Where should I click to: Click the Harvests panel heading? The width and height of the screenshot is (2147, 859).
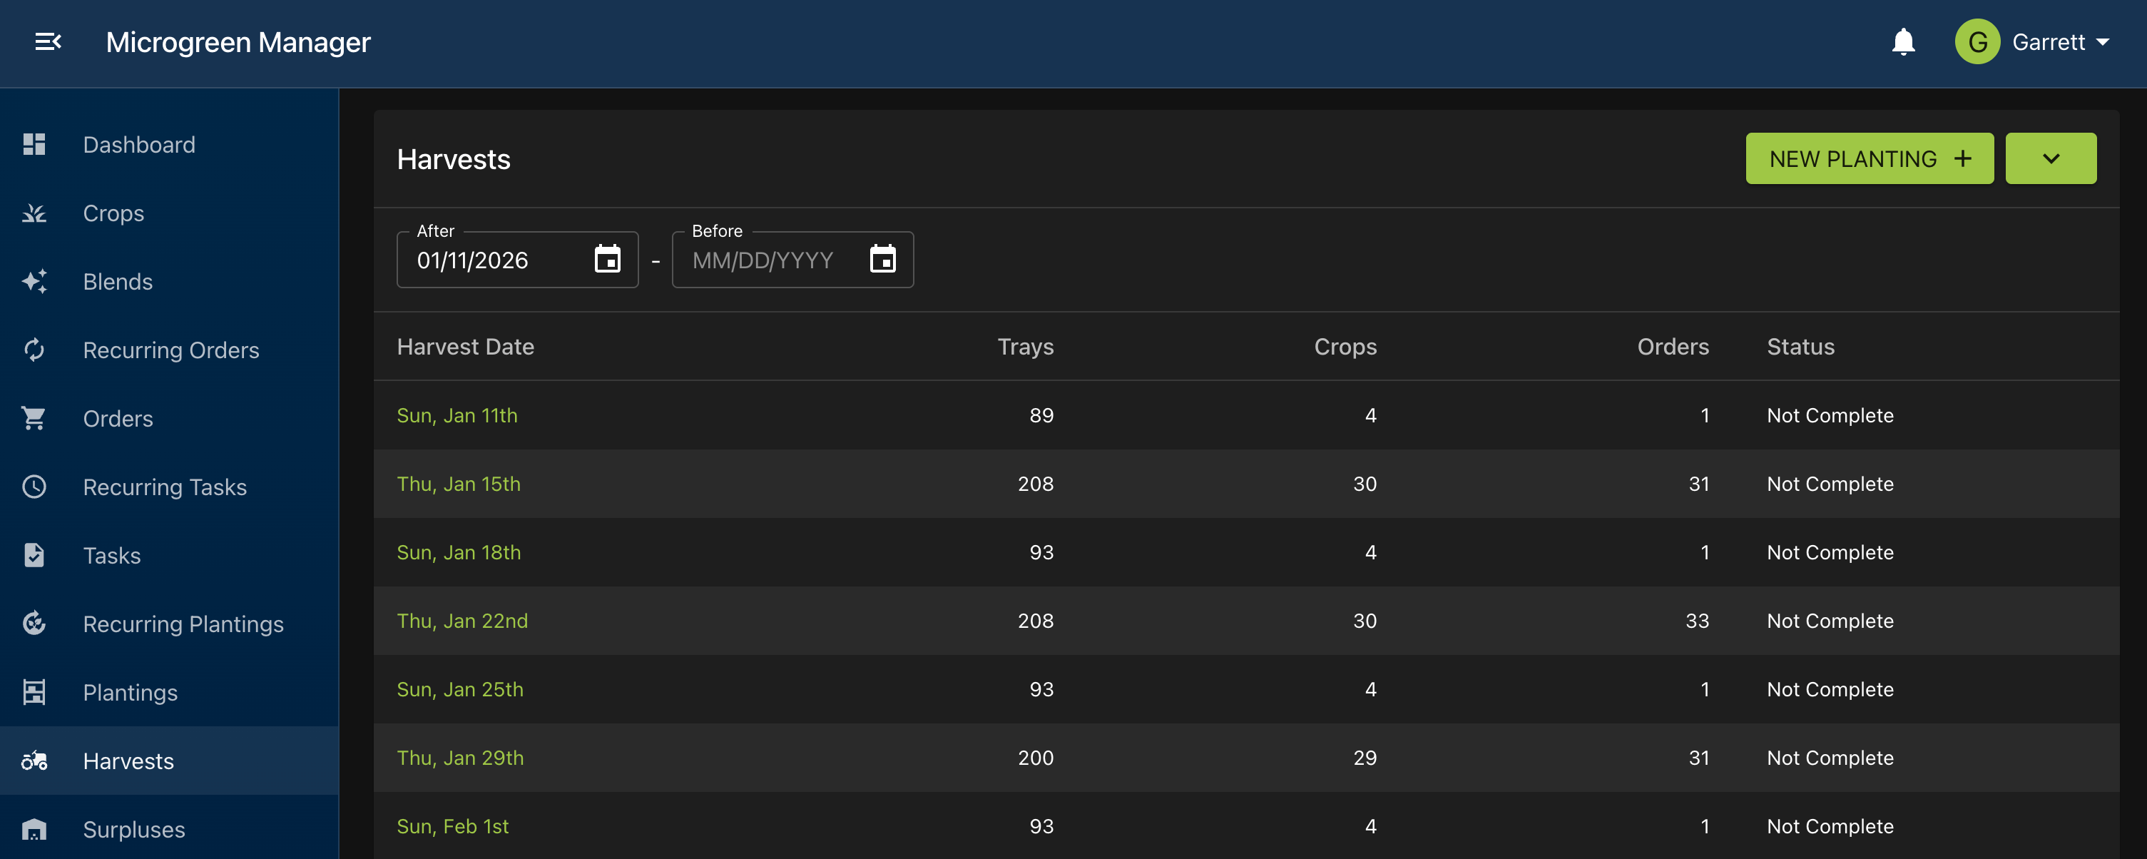click(454, 159)
